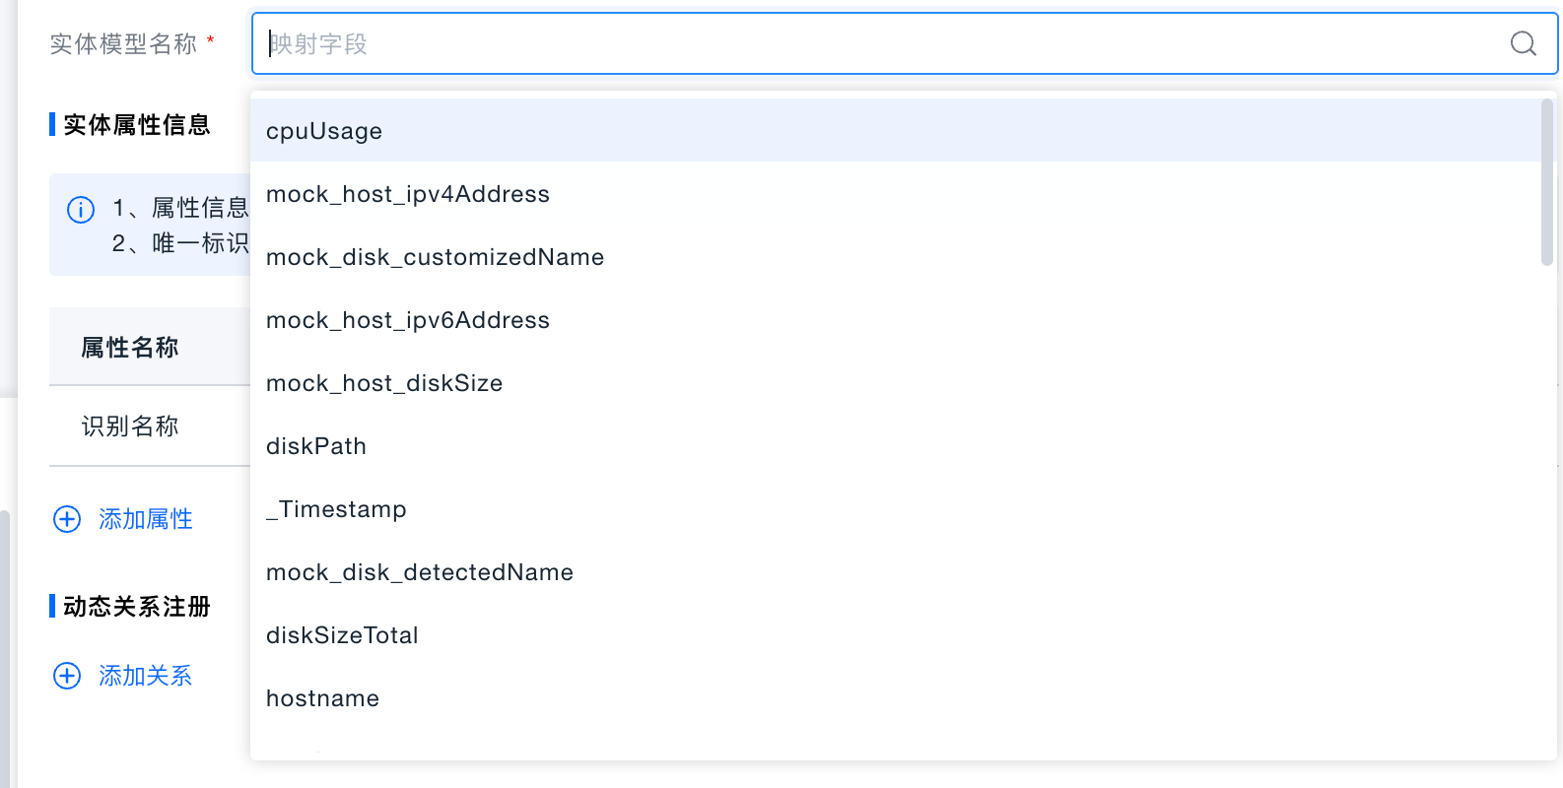Select mock_host_ipv6Address entry
1563x788 pixels.
pyautogui.click(x=408, y=320)
